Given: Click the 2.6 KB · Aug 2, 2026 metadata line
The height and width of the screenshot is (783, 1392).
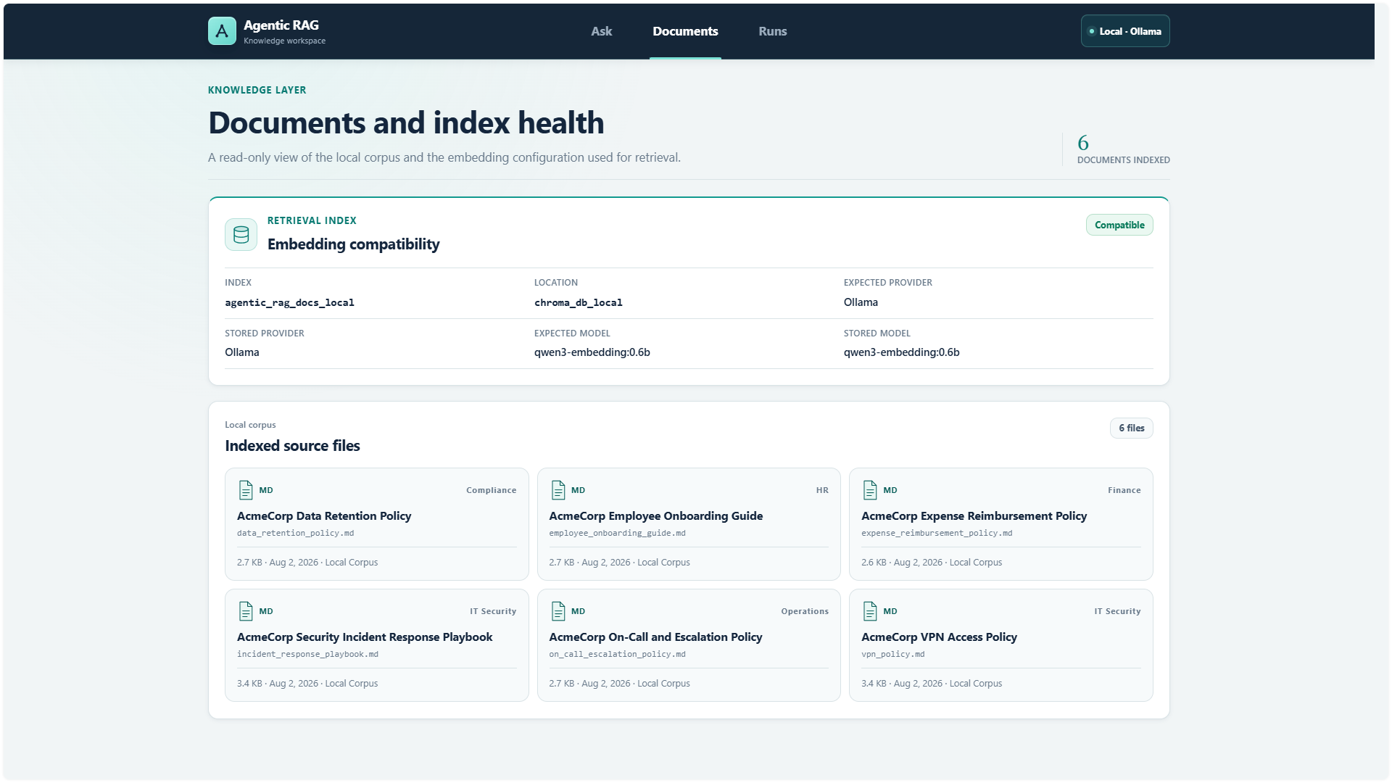Looking at the screenshot, I should 932,563.
